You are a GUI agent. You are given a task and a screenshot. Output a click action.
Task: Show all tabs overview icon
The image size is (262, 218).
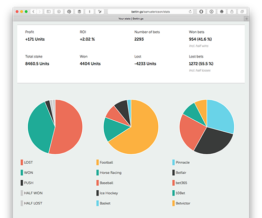(x=242, y=12)
